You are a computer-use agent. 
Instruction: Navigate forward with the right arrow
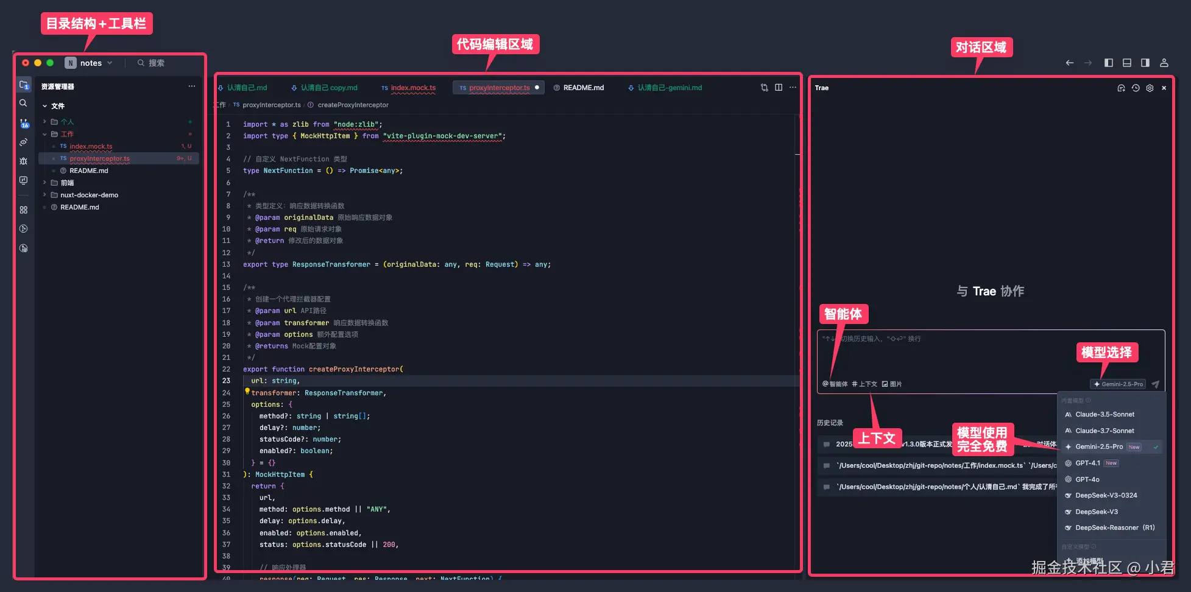pyautogui.click(x=1088, y=63)
